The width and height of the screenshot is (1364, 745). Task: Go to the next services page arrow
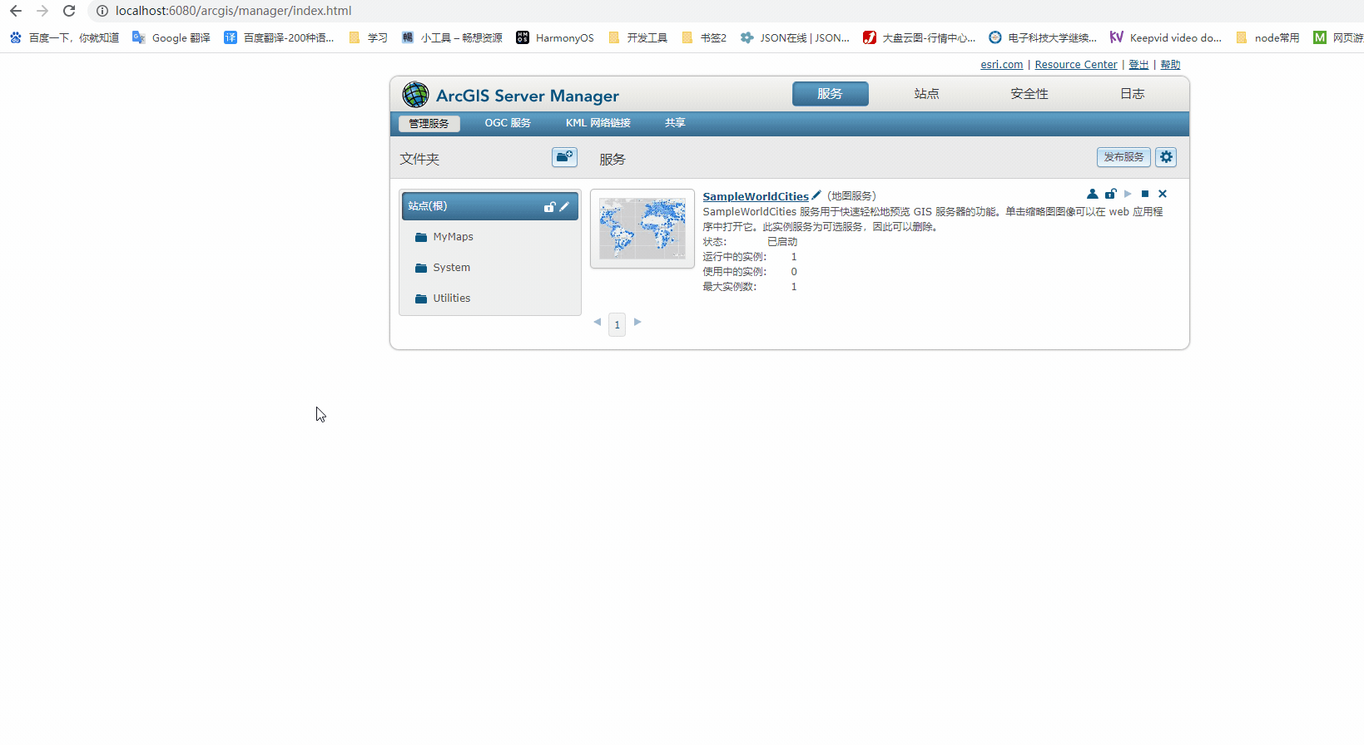pyautogui.click(x=637, y=322)
